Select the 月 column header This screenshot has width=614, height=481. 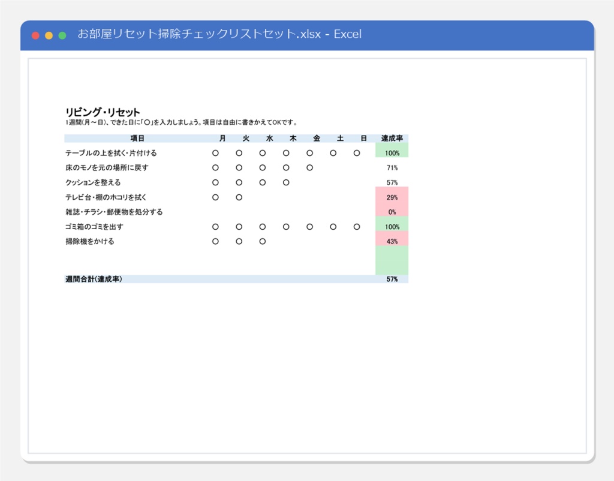click(x=222, y=139)
